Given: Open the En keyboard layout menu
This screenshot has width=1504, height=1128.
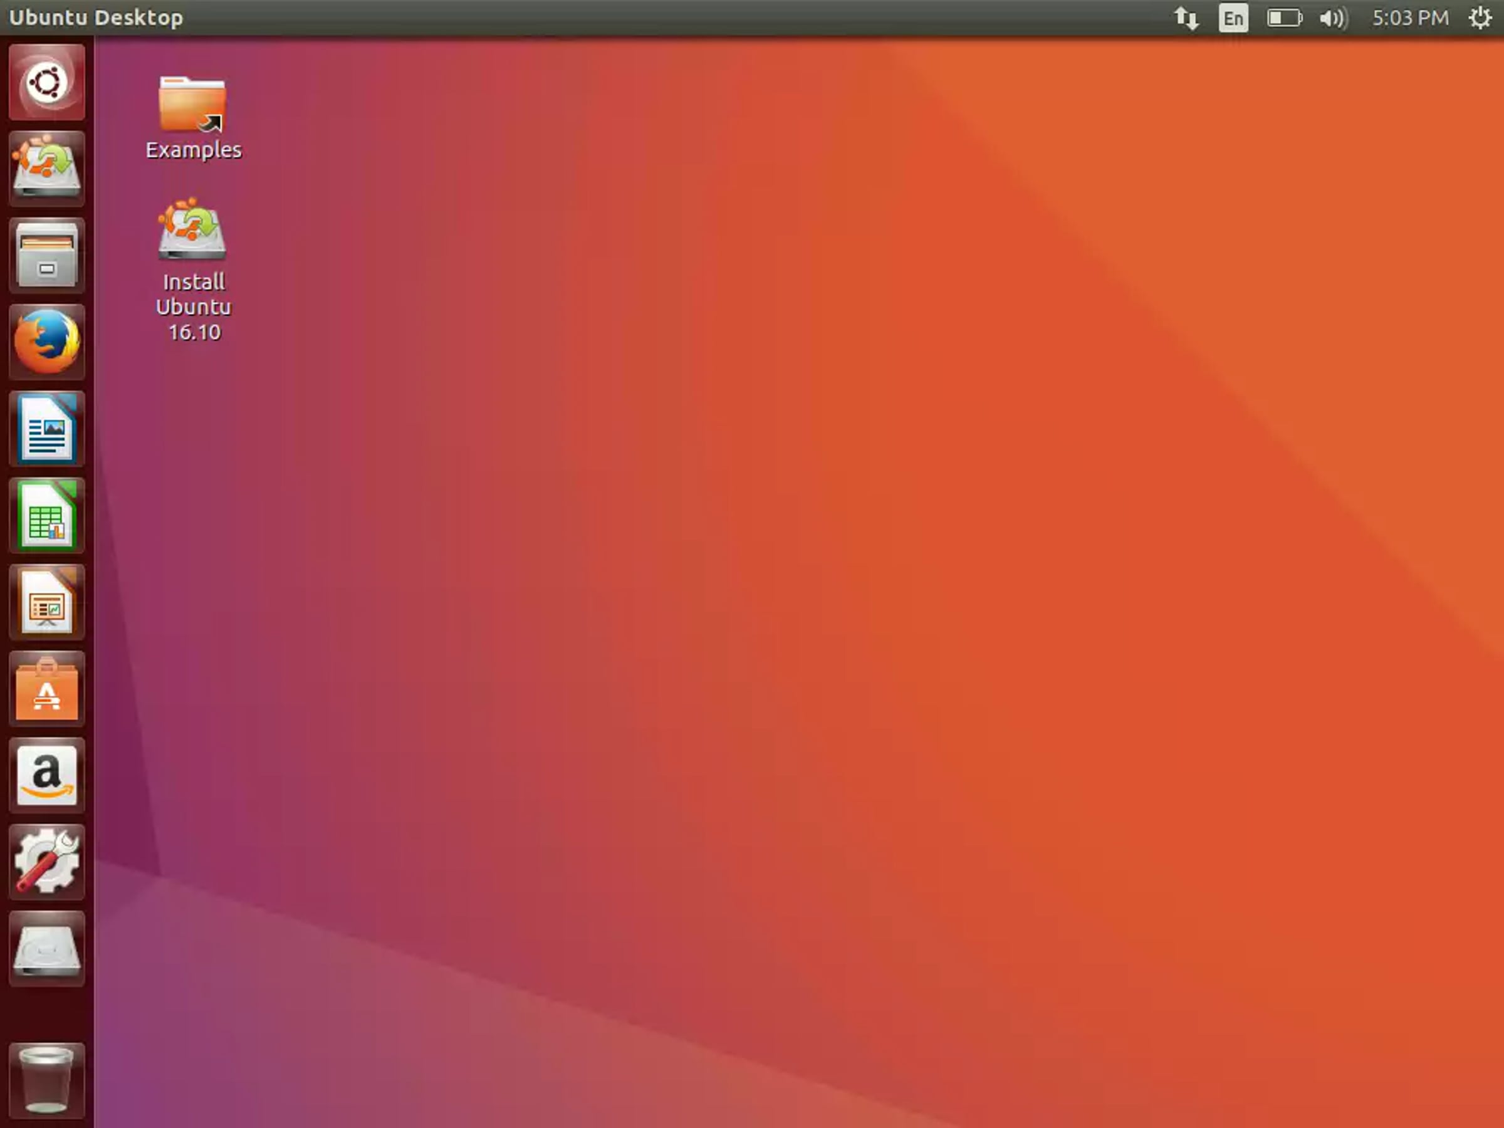Looking at the screenshot, I should 1233,18.
